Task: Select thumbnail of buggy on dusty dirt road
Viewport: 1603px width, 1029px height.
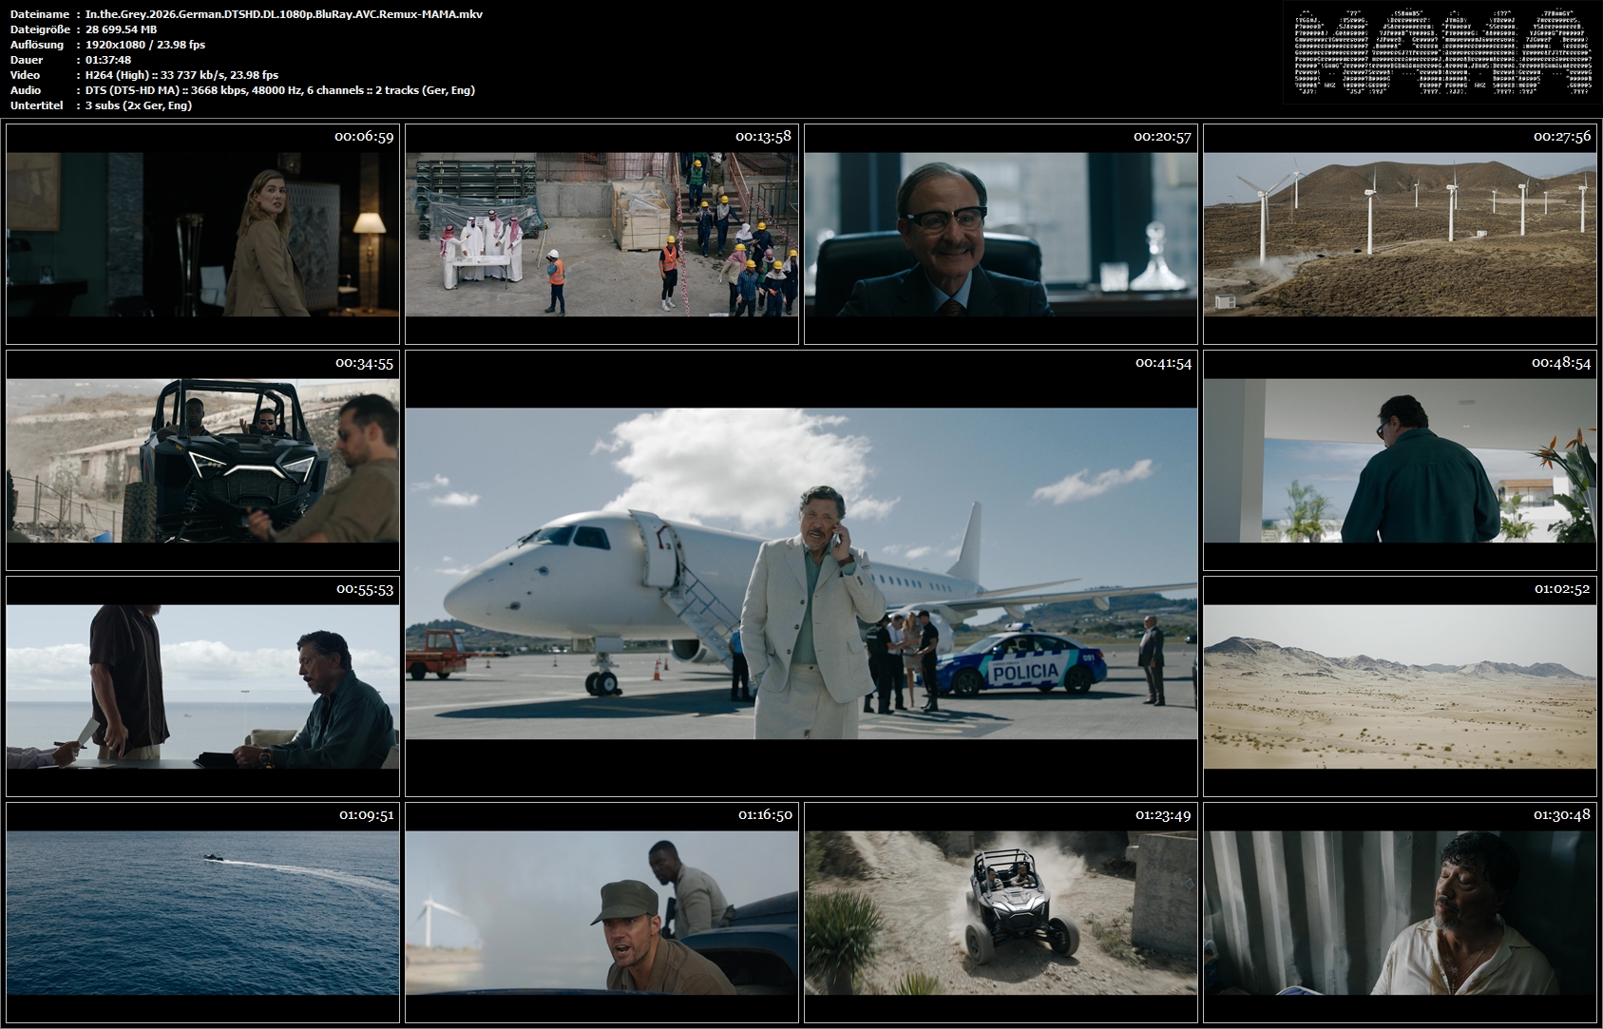Action: tap(1001, 913)
